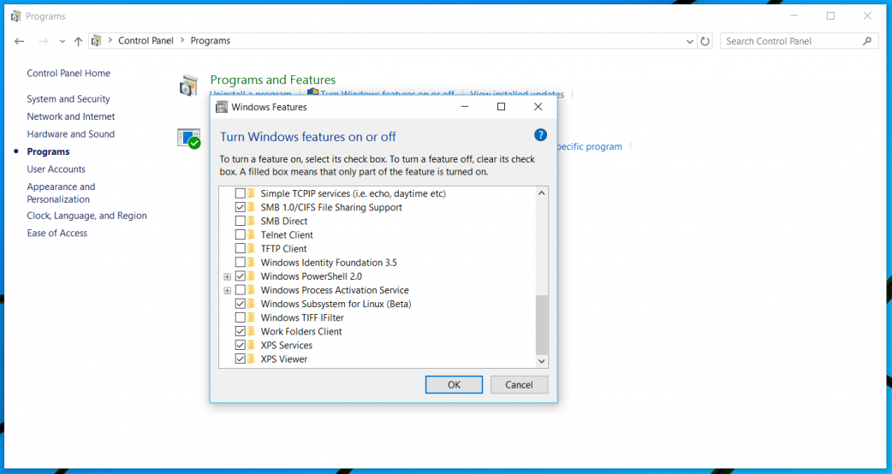Enable the Telnet Client checkbox
This screenshot has height=474, width=892.
pyautogui.click(x=240, y=234)
